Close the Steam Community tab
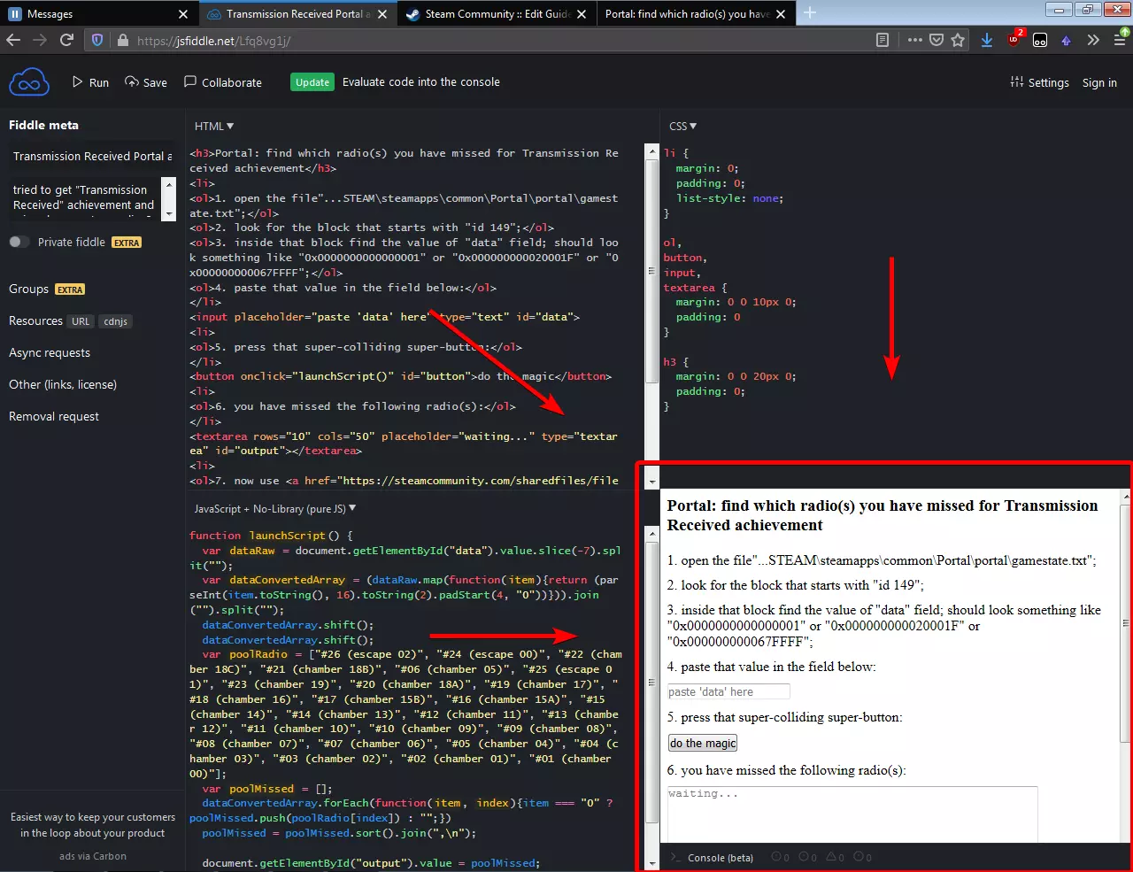Image resolution: width=1133 pixels, height=872 pixels. tap(582, 14)
